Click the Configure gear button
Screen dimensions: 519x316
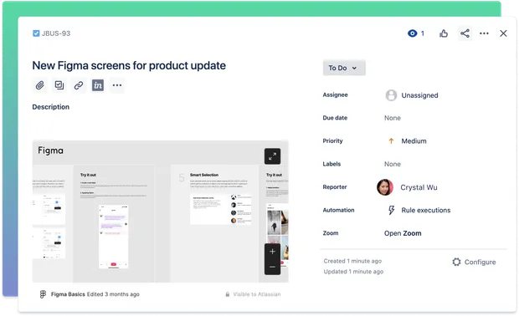coord(474,262)
